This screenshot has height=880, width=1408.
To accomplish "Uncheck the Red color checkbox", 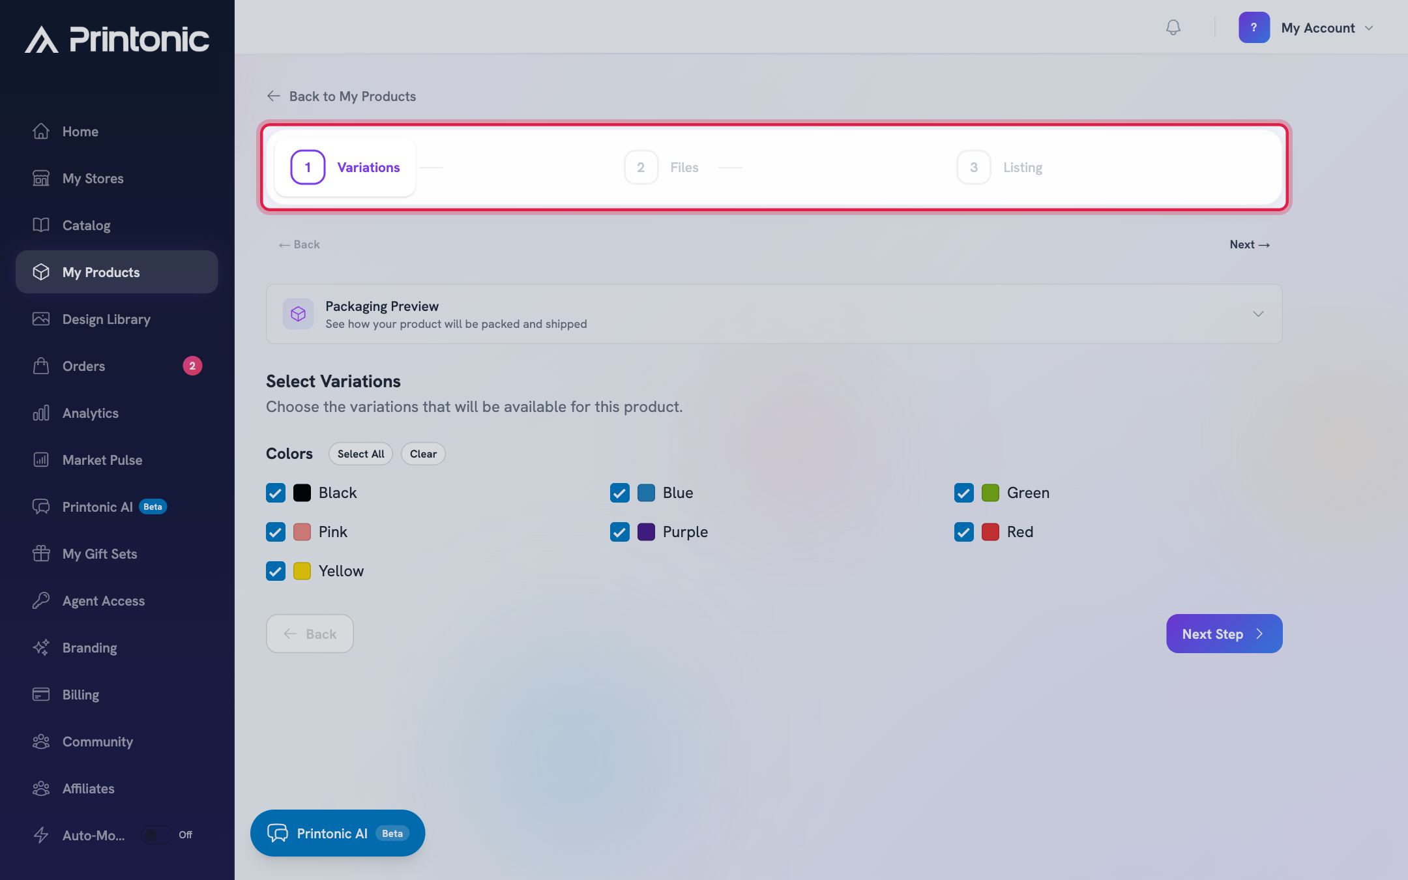I will click(964, 532).
